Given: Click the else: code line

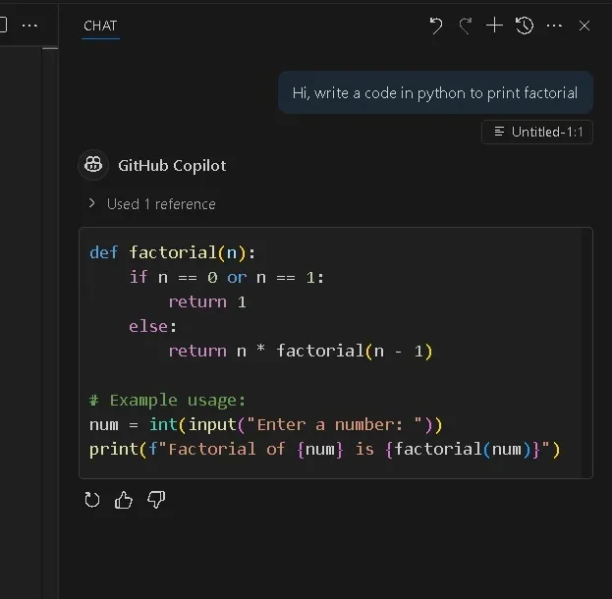Looking at the screenshot, I should point(152,326).
